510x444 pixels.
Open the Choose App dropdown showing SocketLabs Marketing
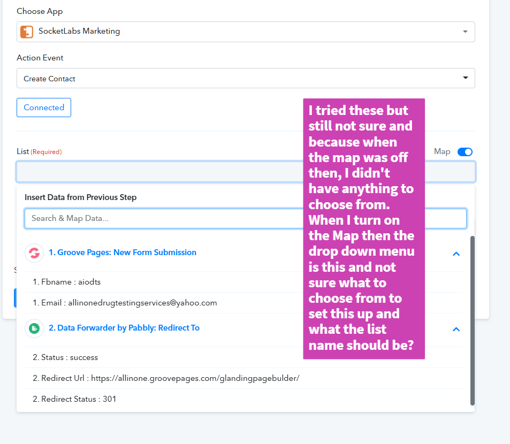[x=246, y=32]
